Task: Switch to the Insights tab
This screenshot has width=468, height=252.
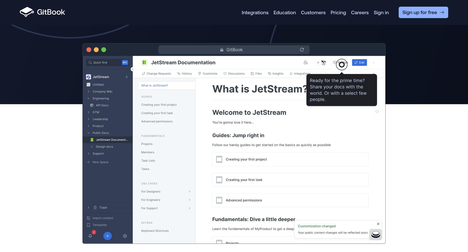Action: click(275, 74)
